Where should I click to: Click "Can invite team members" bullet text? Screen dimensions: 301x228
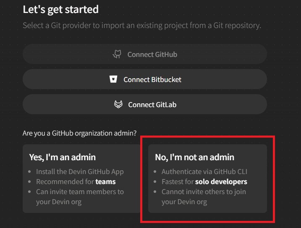point(80,192)
